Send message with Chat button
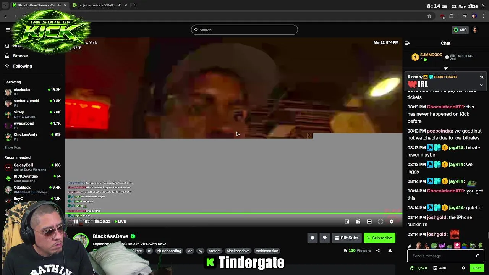 (x=477, y=268)
